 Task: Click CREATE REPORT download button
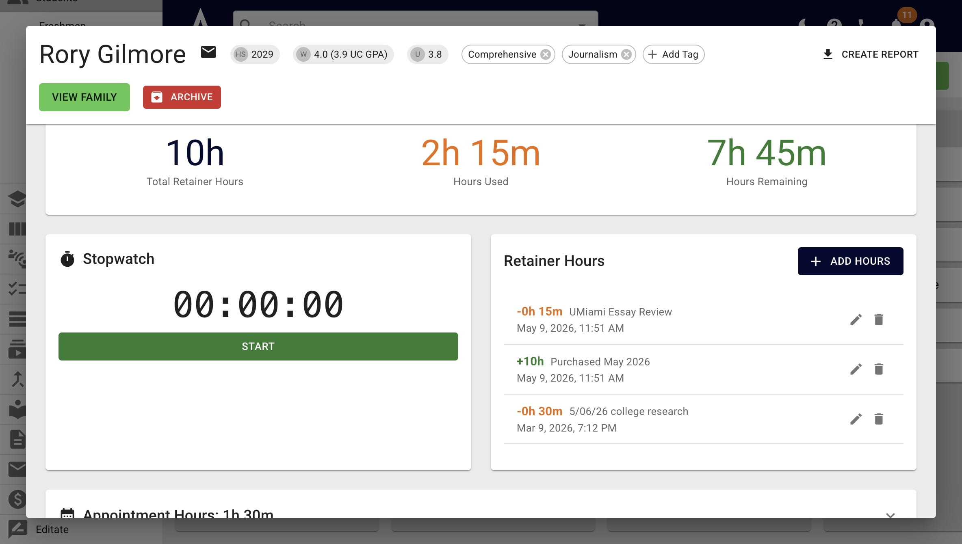[x=870, y=54]
